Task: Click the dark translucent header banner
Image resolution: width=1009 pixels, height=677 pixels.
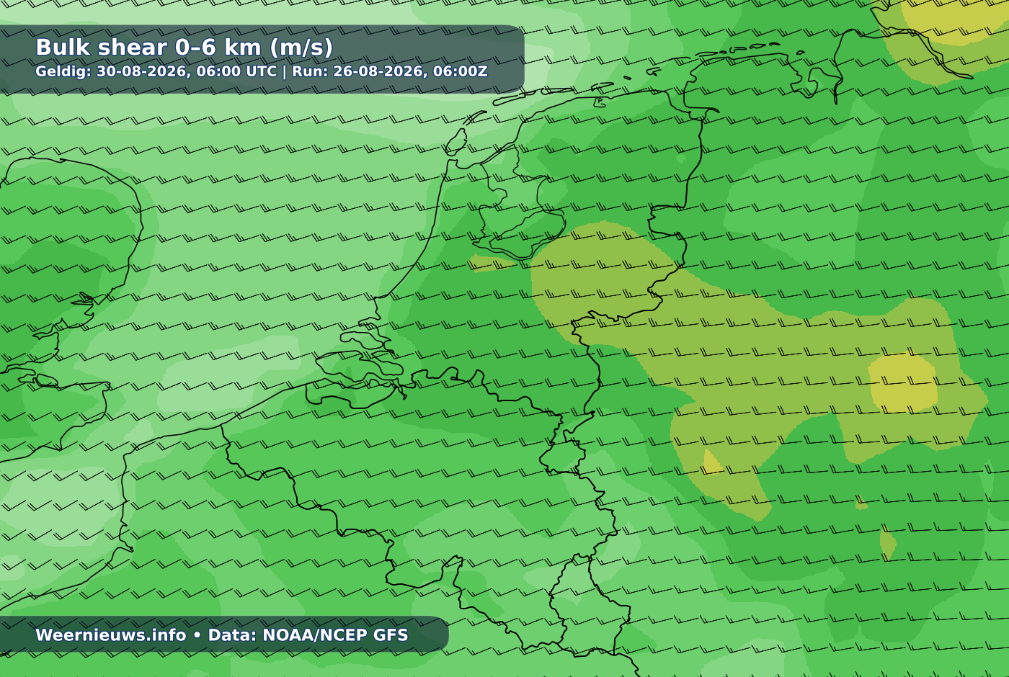Action: coord(262,59)
